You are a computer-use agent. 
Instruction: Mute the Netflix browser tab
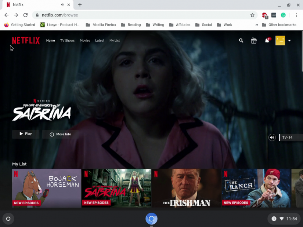(62, 5)
